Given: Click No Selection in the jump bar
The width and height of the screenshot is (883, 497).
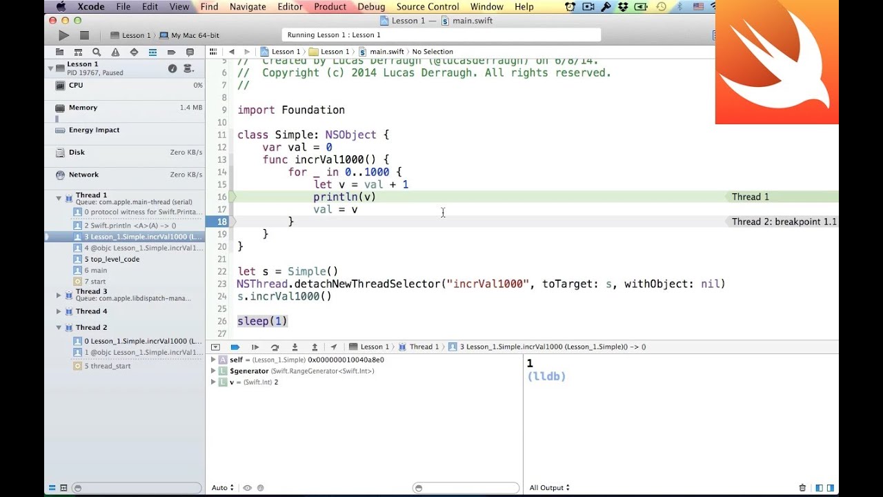Looking at the screenshot, I should (x=433, y=52).
